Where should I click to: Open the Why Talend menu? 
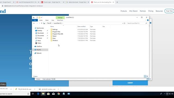click(x=133, y=11)
